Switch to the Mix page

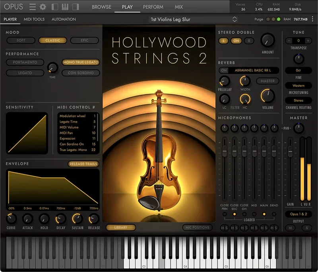tap(178, 7)
